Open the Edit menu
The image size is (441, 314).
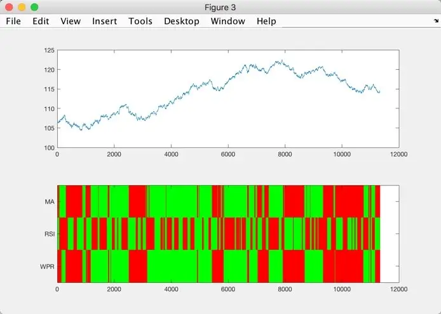[41, 21]
